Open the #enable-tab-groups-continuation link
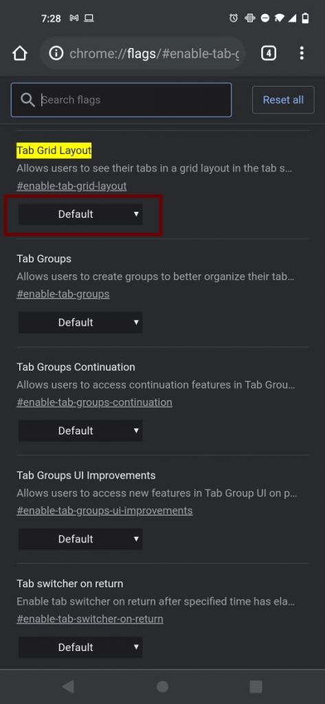The height and width of the screenshot is (704, 325). click(94, 402)
